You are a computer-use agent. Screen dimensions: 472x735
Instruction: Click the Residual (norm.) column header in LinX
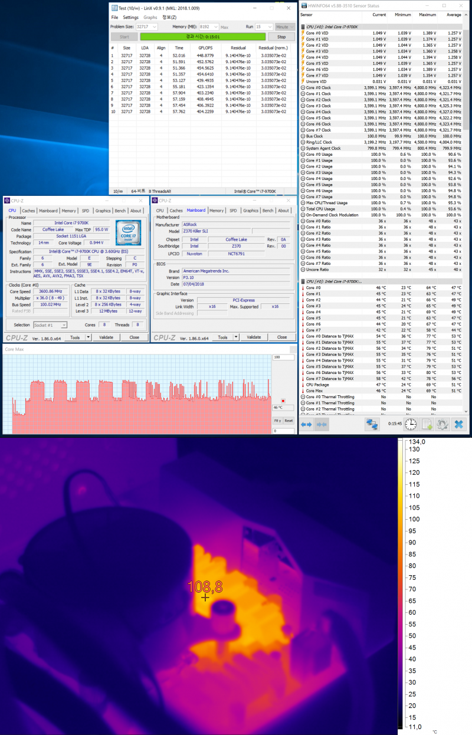tap(274, 48)
